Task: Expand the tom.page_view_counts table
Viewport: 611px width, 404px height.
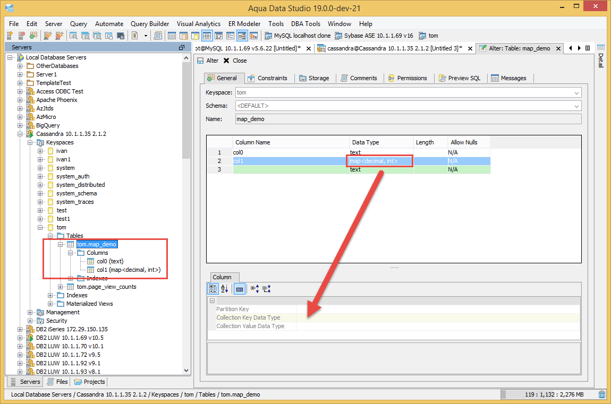Action: coord(61,287)
